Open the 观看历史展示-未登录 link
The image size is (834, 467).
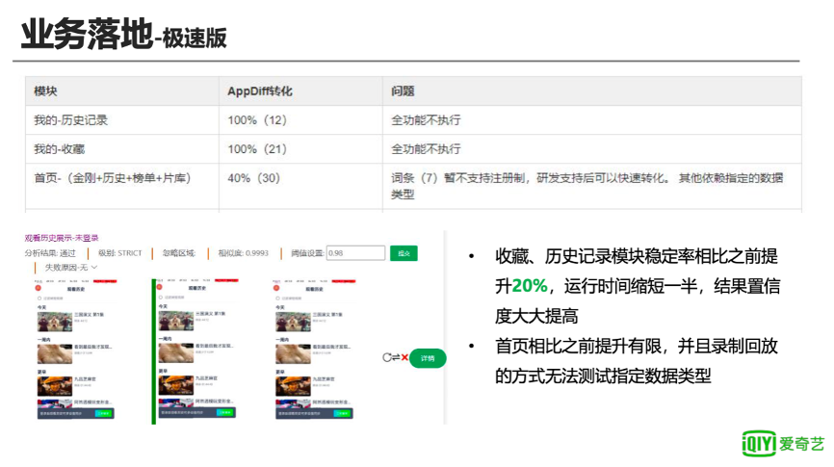pyautogui.click(x=62, y=238)
